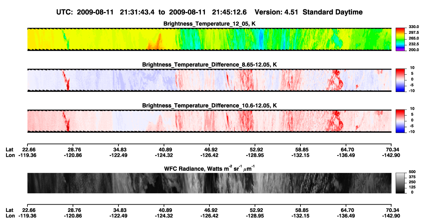The height and width of the screenshot is (223, 435).
Task: Select the WFC Radiance grayscale image strip
Action: tap(209, 183)
